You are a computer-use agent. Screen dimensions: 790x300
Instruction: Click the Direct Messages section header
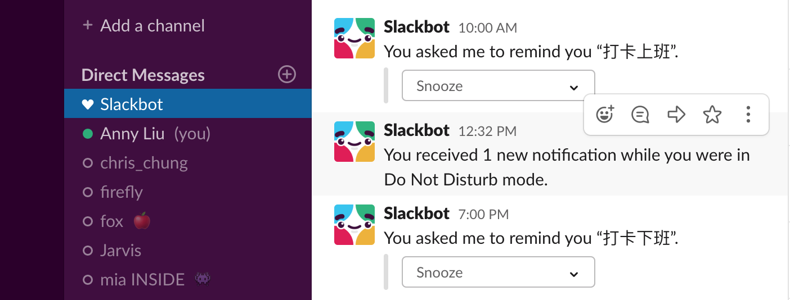[143, 75]
